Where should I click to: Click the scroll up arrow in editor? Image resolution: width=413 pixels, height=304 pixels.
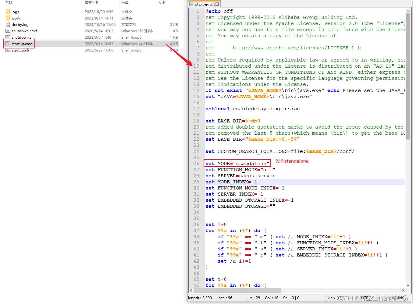pos(408,11)
